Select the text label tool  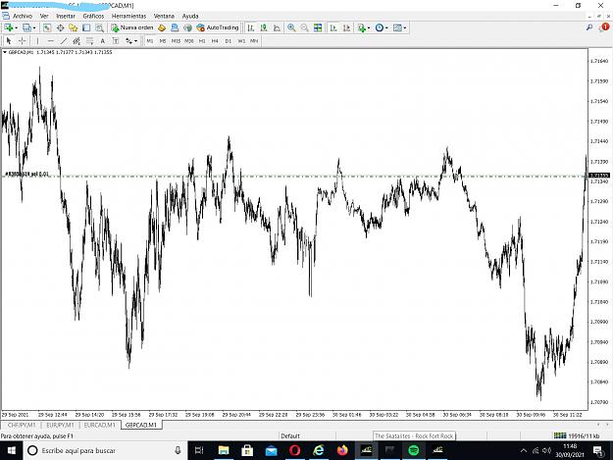(116, 40)
